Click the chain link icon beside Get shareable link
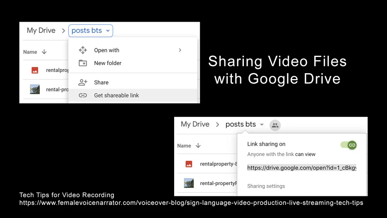The height and width of the screenshot is (218, 387). (x=83, y=95)
